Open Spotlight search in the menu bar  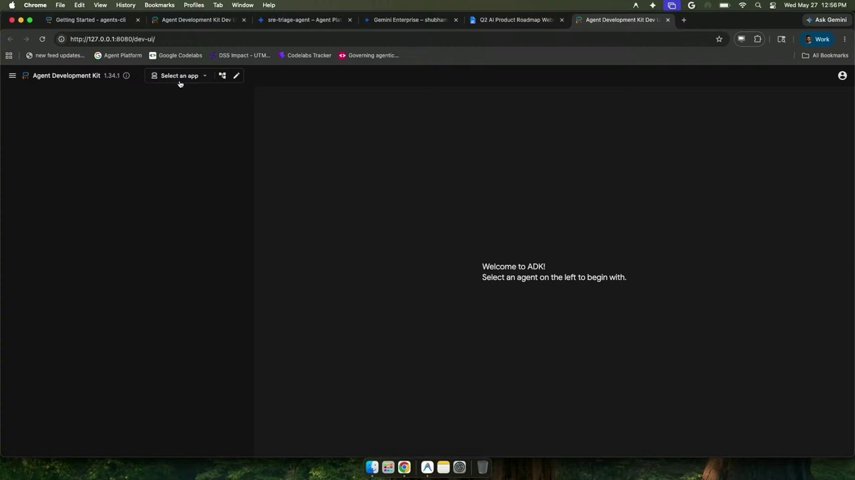point(758,5)
